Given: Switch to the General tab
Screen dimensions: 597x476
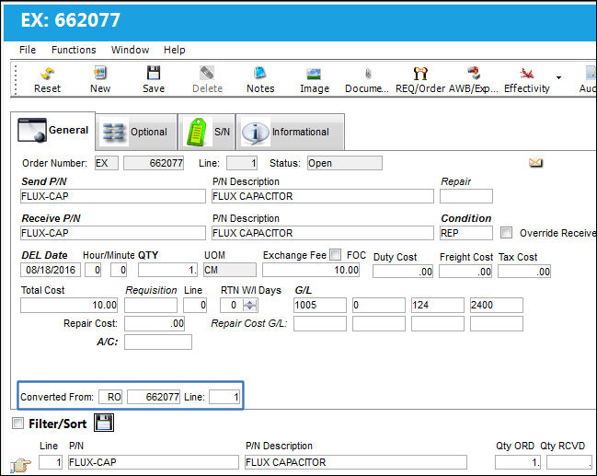Looking at the screenshot, I should click(x=53, y=131).
